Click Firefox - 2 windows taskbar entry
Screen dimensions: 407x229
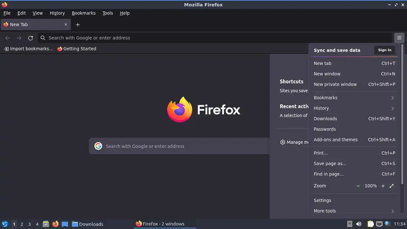click(165, 224)
